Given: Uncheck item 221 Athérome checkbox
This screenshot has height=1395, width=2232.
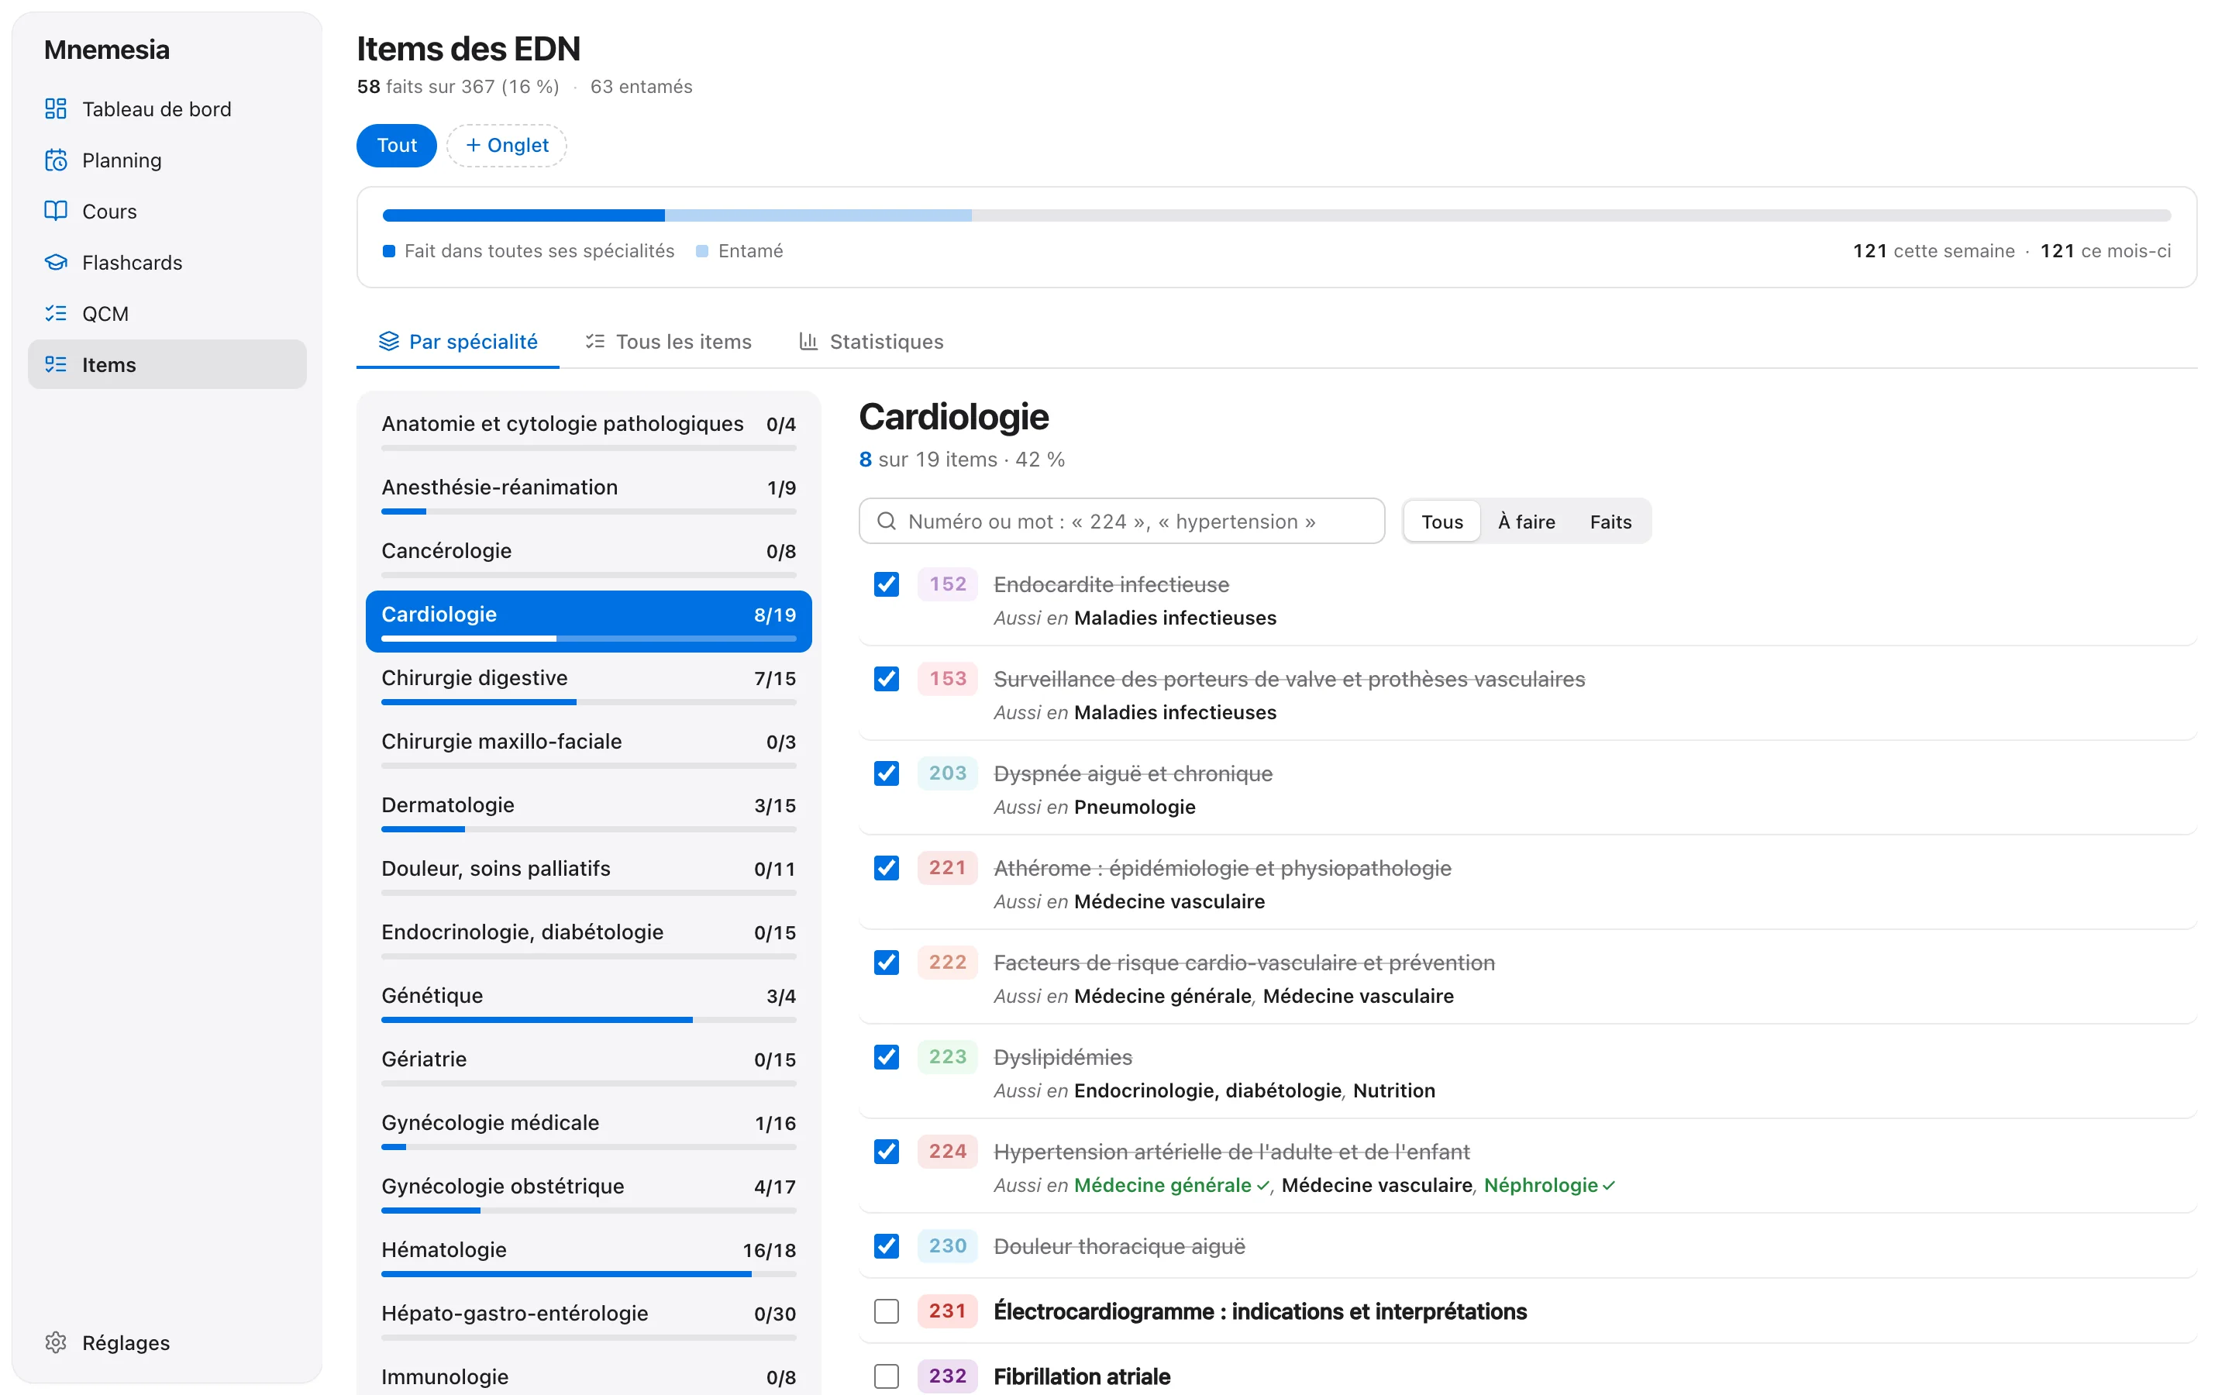Looking at the screenshot, I should point(887,868).
